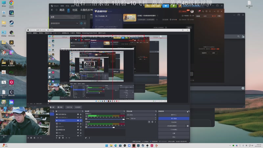
Task: Move selected source up in Sources toolbar
Action: 66,138
